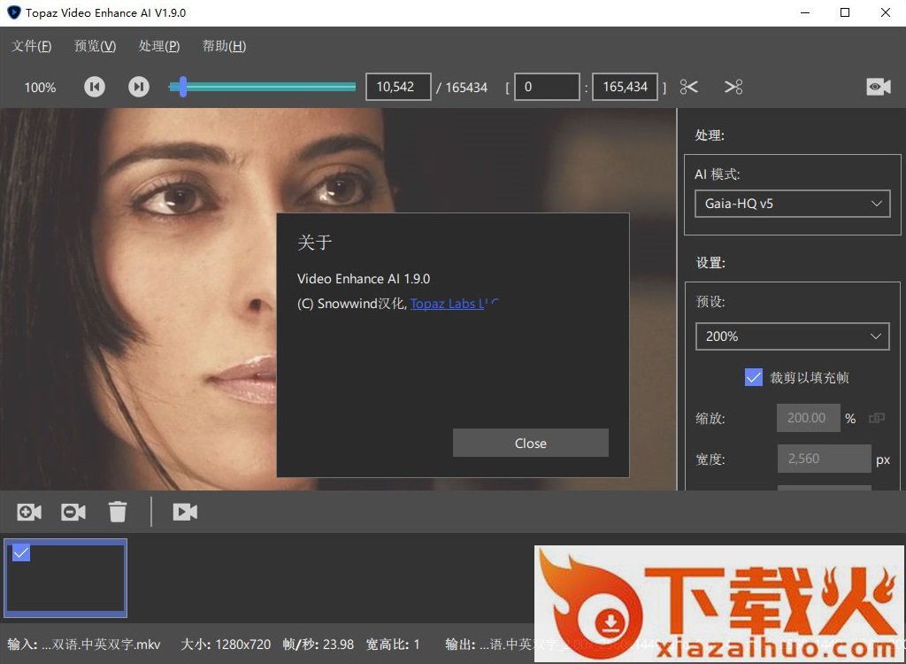
Task: Click the 缩放 field showing 200.00
Action: tap(809, 418)
